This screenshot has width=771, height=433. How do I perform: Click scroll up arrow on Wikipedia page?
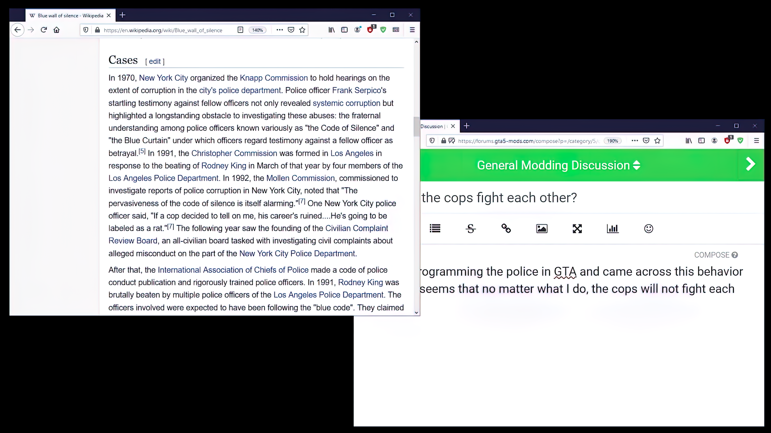click(416, 42)
